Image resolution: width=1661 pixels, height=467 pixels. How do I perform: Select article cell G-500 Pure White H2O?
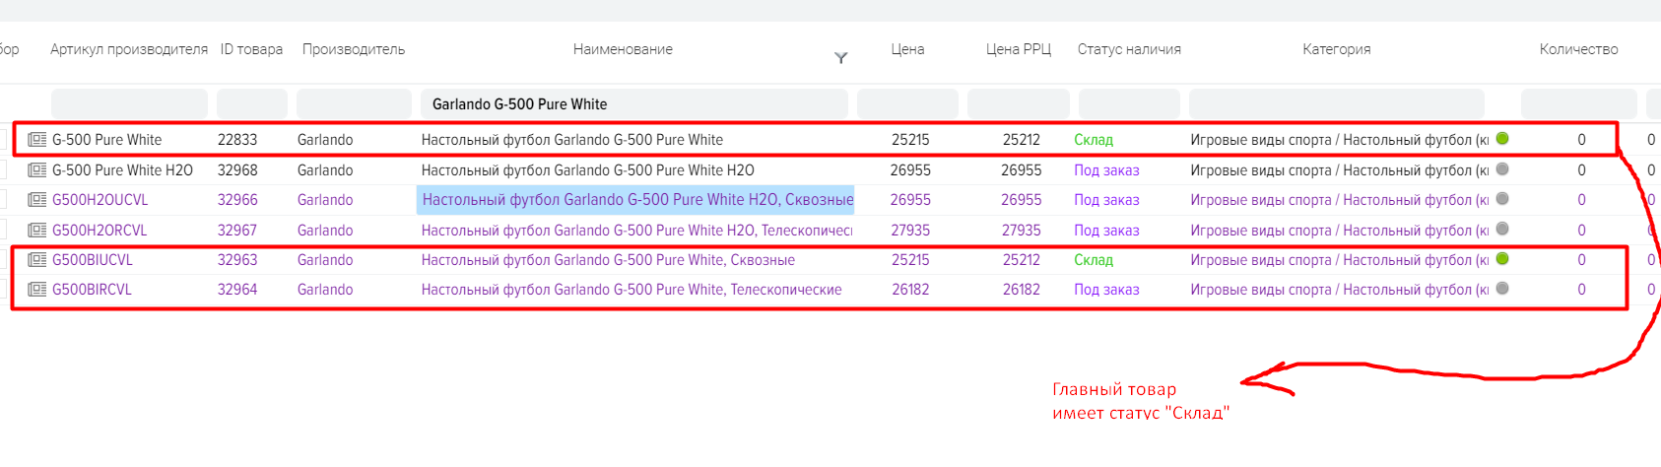coord(122,170)
